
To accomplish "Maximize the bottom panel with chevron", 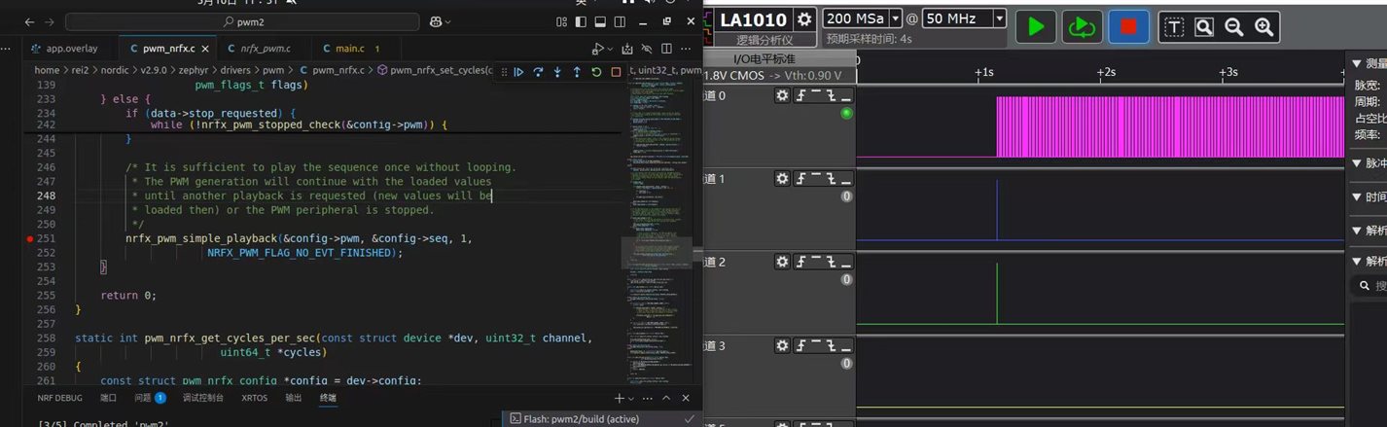I will [x=667, y=398].
